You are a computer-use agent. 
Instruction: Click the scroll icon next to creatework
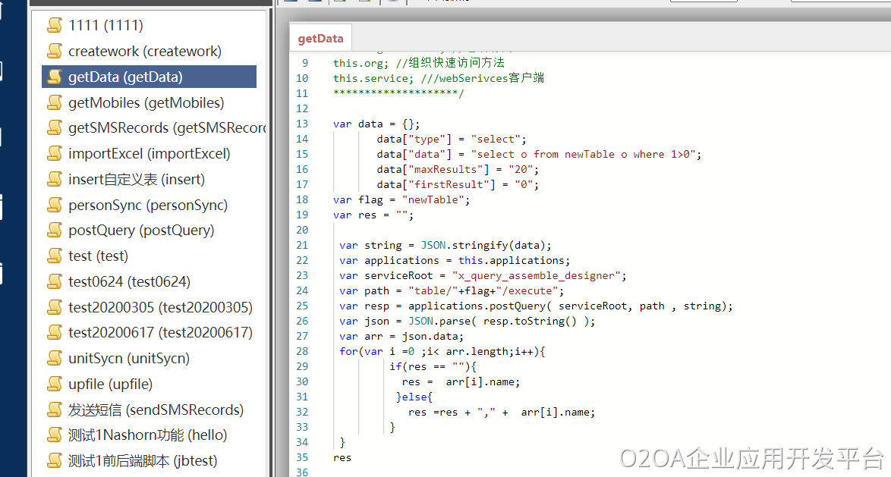54,52
